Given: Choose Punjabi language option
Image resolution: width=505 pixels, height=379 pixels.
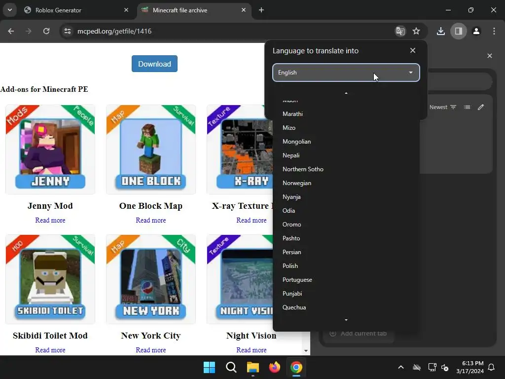Looking at the screenshot, I should point(346,294).
